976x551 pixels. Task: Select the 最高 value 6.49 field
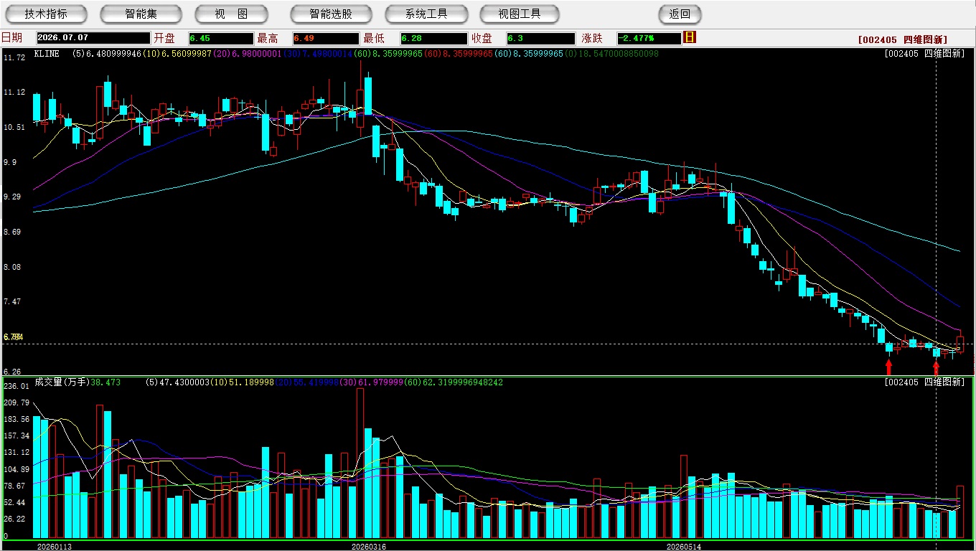[325, 38]
